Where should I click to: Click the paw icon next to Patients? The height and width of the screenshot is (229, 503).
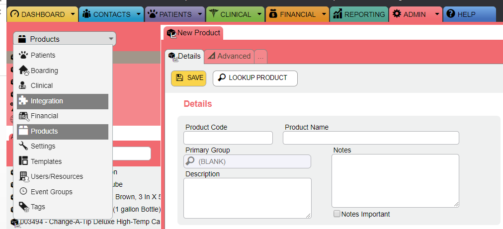[23, 55]
